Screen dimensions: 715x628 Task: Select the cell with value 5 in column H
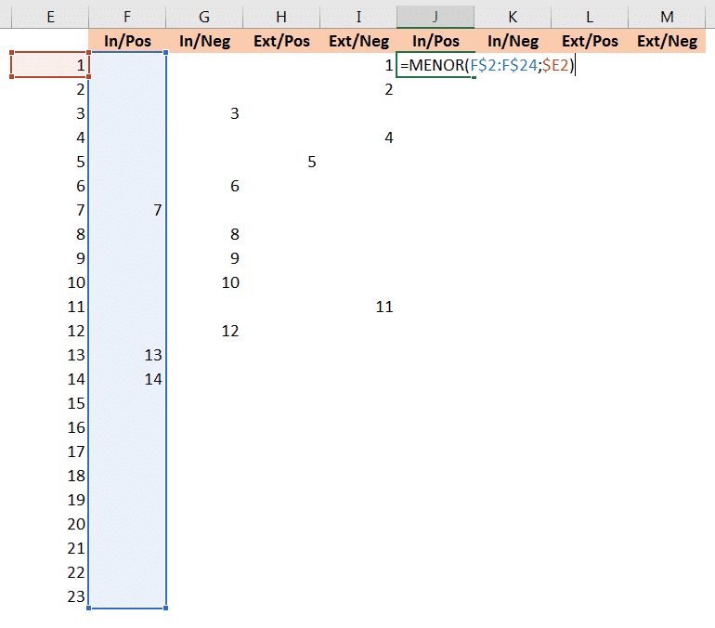[281, 162]
